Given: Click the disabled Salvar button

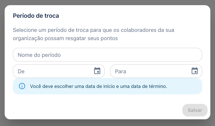Looking at the screenshot, I should click(195, 110).
